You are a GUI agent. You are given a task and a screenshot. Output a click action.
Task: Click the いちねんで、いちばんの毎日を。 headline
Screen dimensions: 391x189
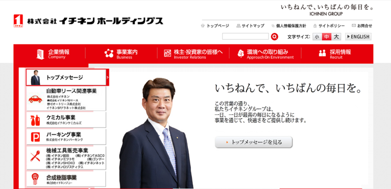(x=289, y=89)
